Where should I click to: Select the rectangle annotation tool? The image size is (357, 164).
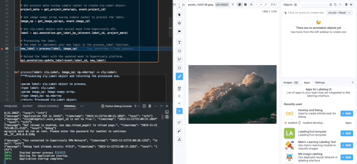pos(179,51)
